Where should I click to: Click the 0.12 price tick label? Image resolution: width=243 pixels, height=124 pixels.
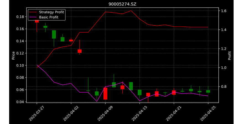click(x=20, y=53)
